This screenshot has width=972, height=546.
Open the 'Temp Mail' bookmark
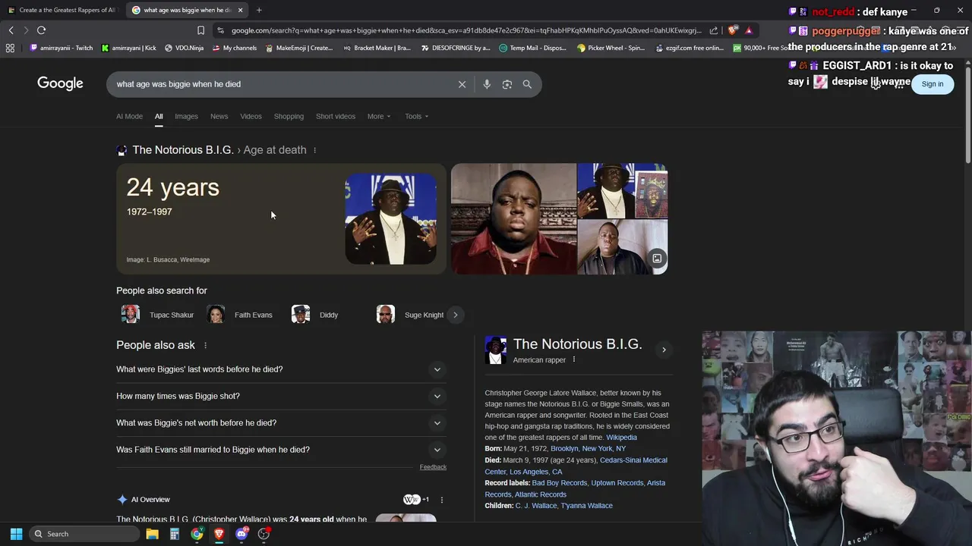[x=532, y=48]
